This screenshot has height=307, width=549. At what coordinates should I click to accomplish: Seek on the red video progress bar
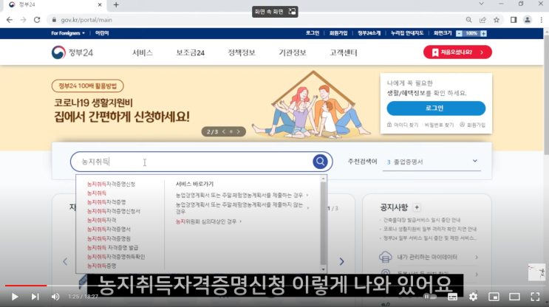click(x=26, y=286)
